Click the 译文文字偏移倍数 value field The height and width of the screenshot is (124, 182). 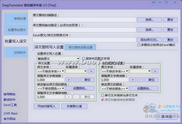pos(51,97)
